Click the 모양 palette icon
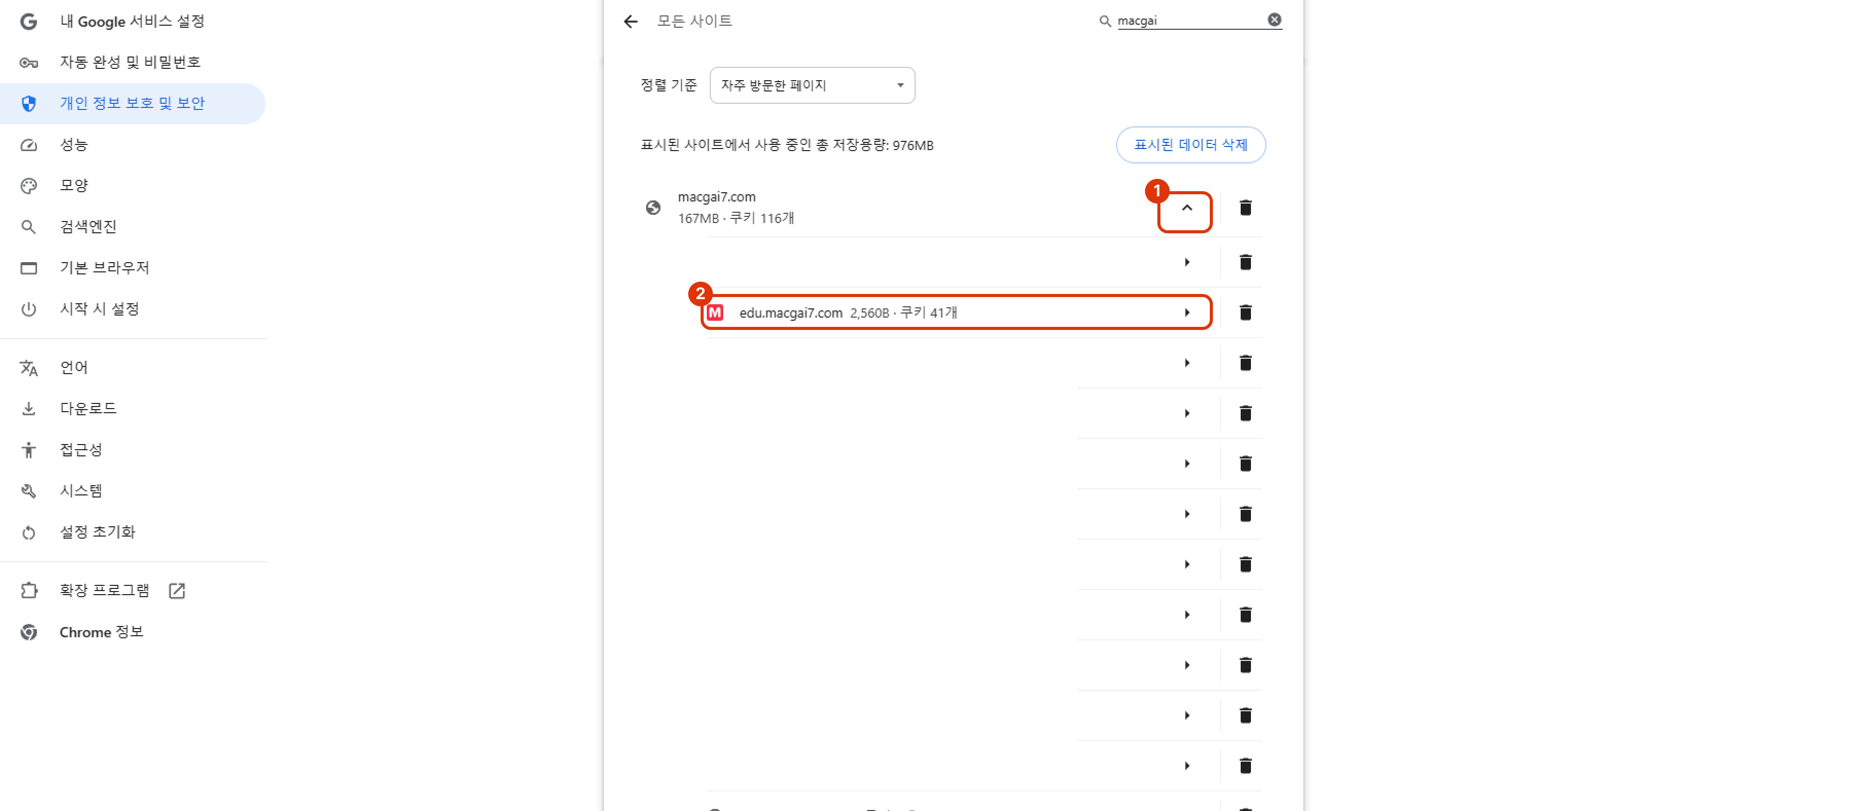Screen dimensions: 1861x811 click(29, 186)
